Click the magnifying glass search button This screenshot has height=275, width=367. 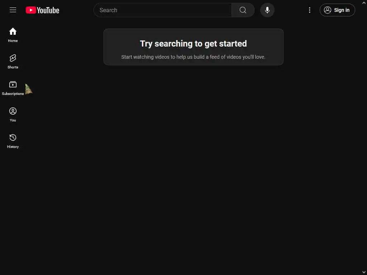pyautogui.click(x=243, y=10)
